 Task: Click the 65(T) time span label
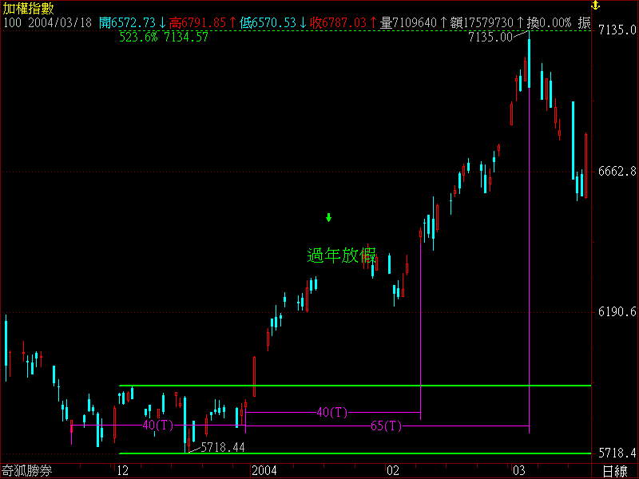point(386,426)
